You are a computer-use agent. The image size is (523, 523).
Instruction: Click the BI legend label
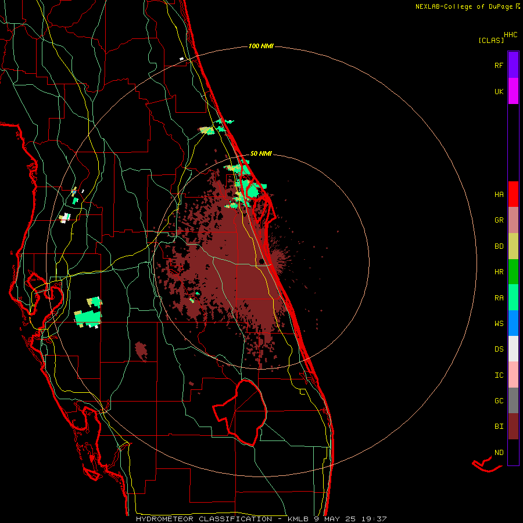(499, 427)
